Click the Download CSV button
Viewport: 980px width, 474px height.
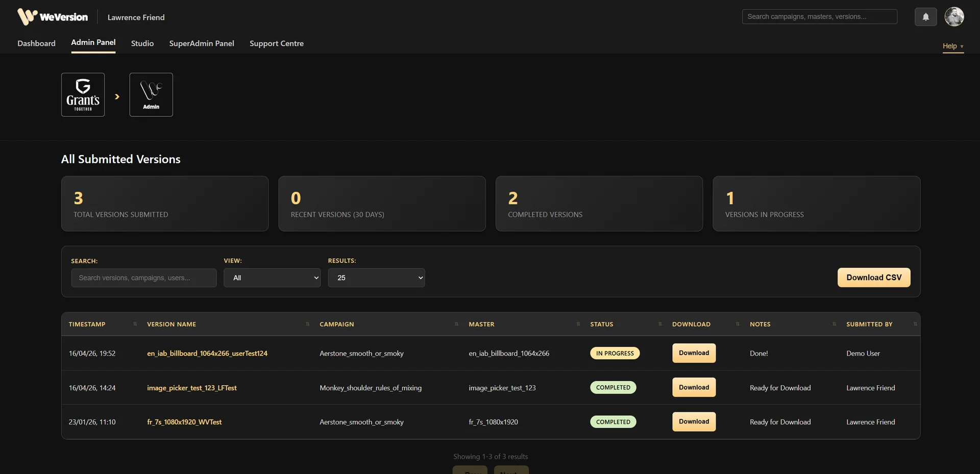coord(874,278)
